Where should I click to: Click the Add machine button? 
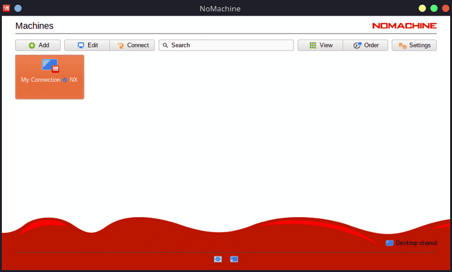[38, 45]
